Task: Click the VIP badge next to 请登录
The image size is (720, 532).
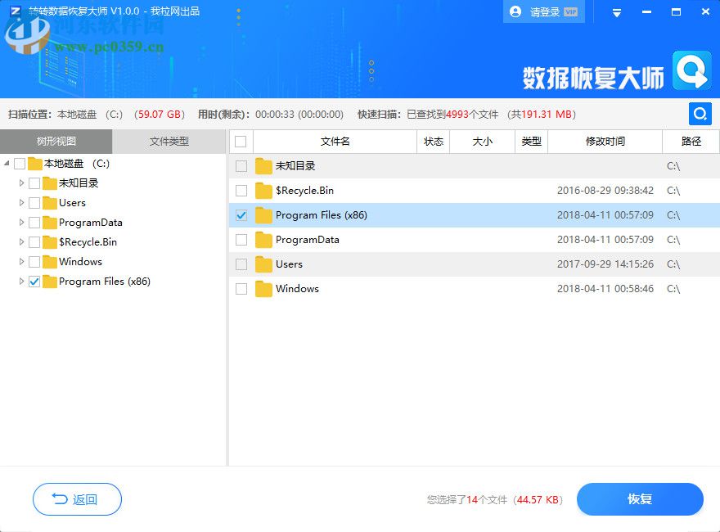Action: pyautogui.click(x=571, y=11)
